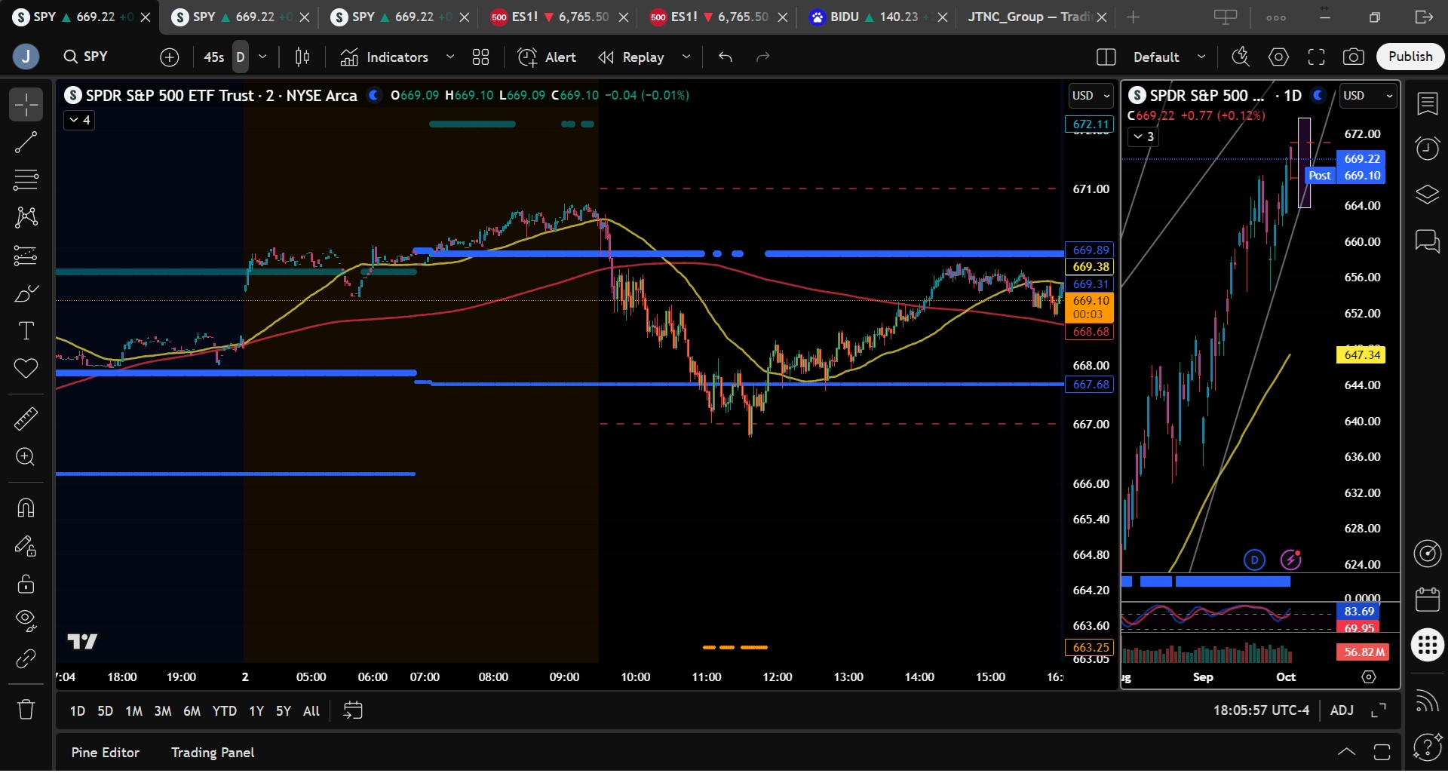The image size is (1448, 773).
Task: Collapse the main chart indicator legend
Action: click(79, 120)
